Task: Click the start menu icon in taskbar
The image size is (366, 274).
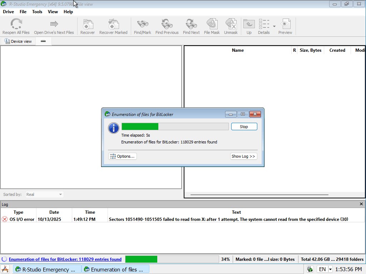Action: [x=5, y=269]
